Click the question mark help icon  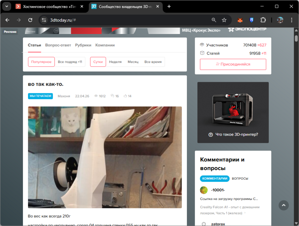pyautogui.click(x=211, y=135)
